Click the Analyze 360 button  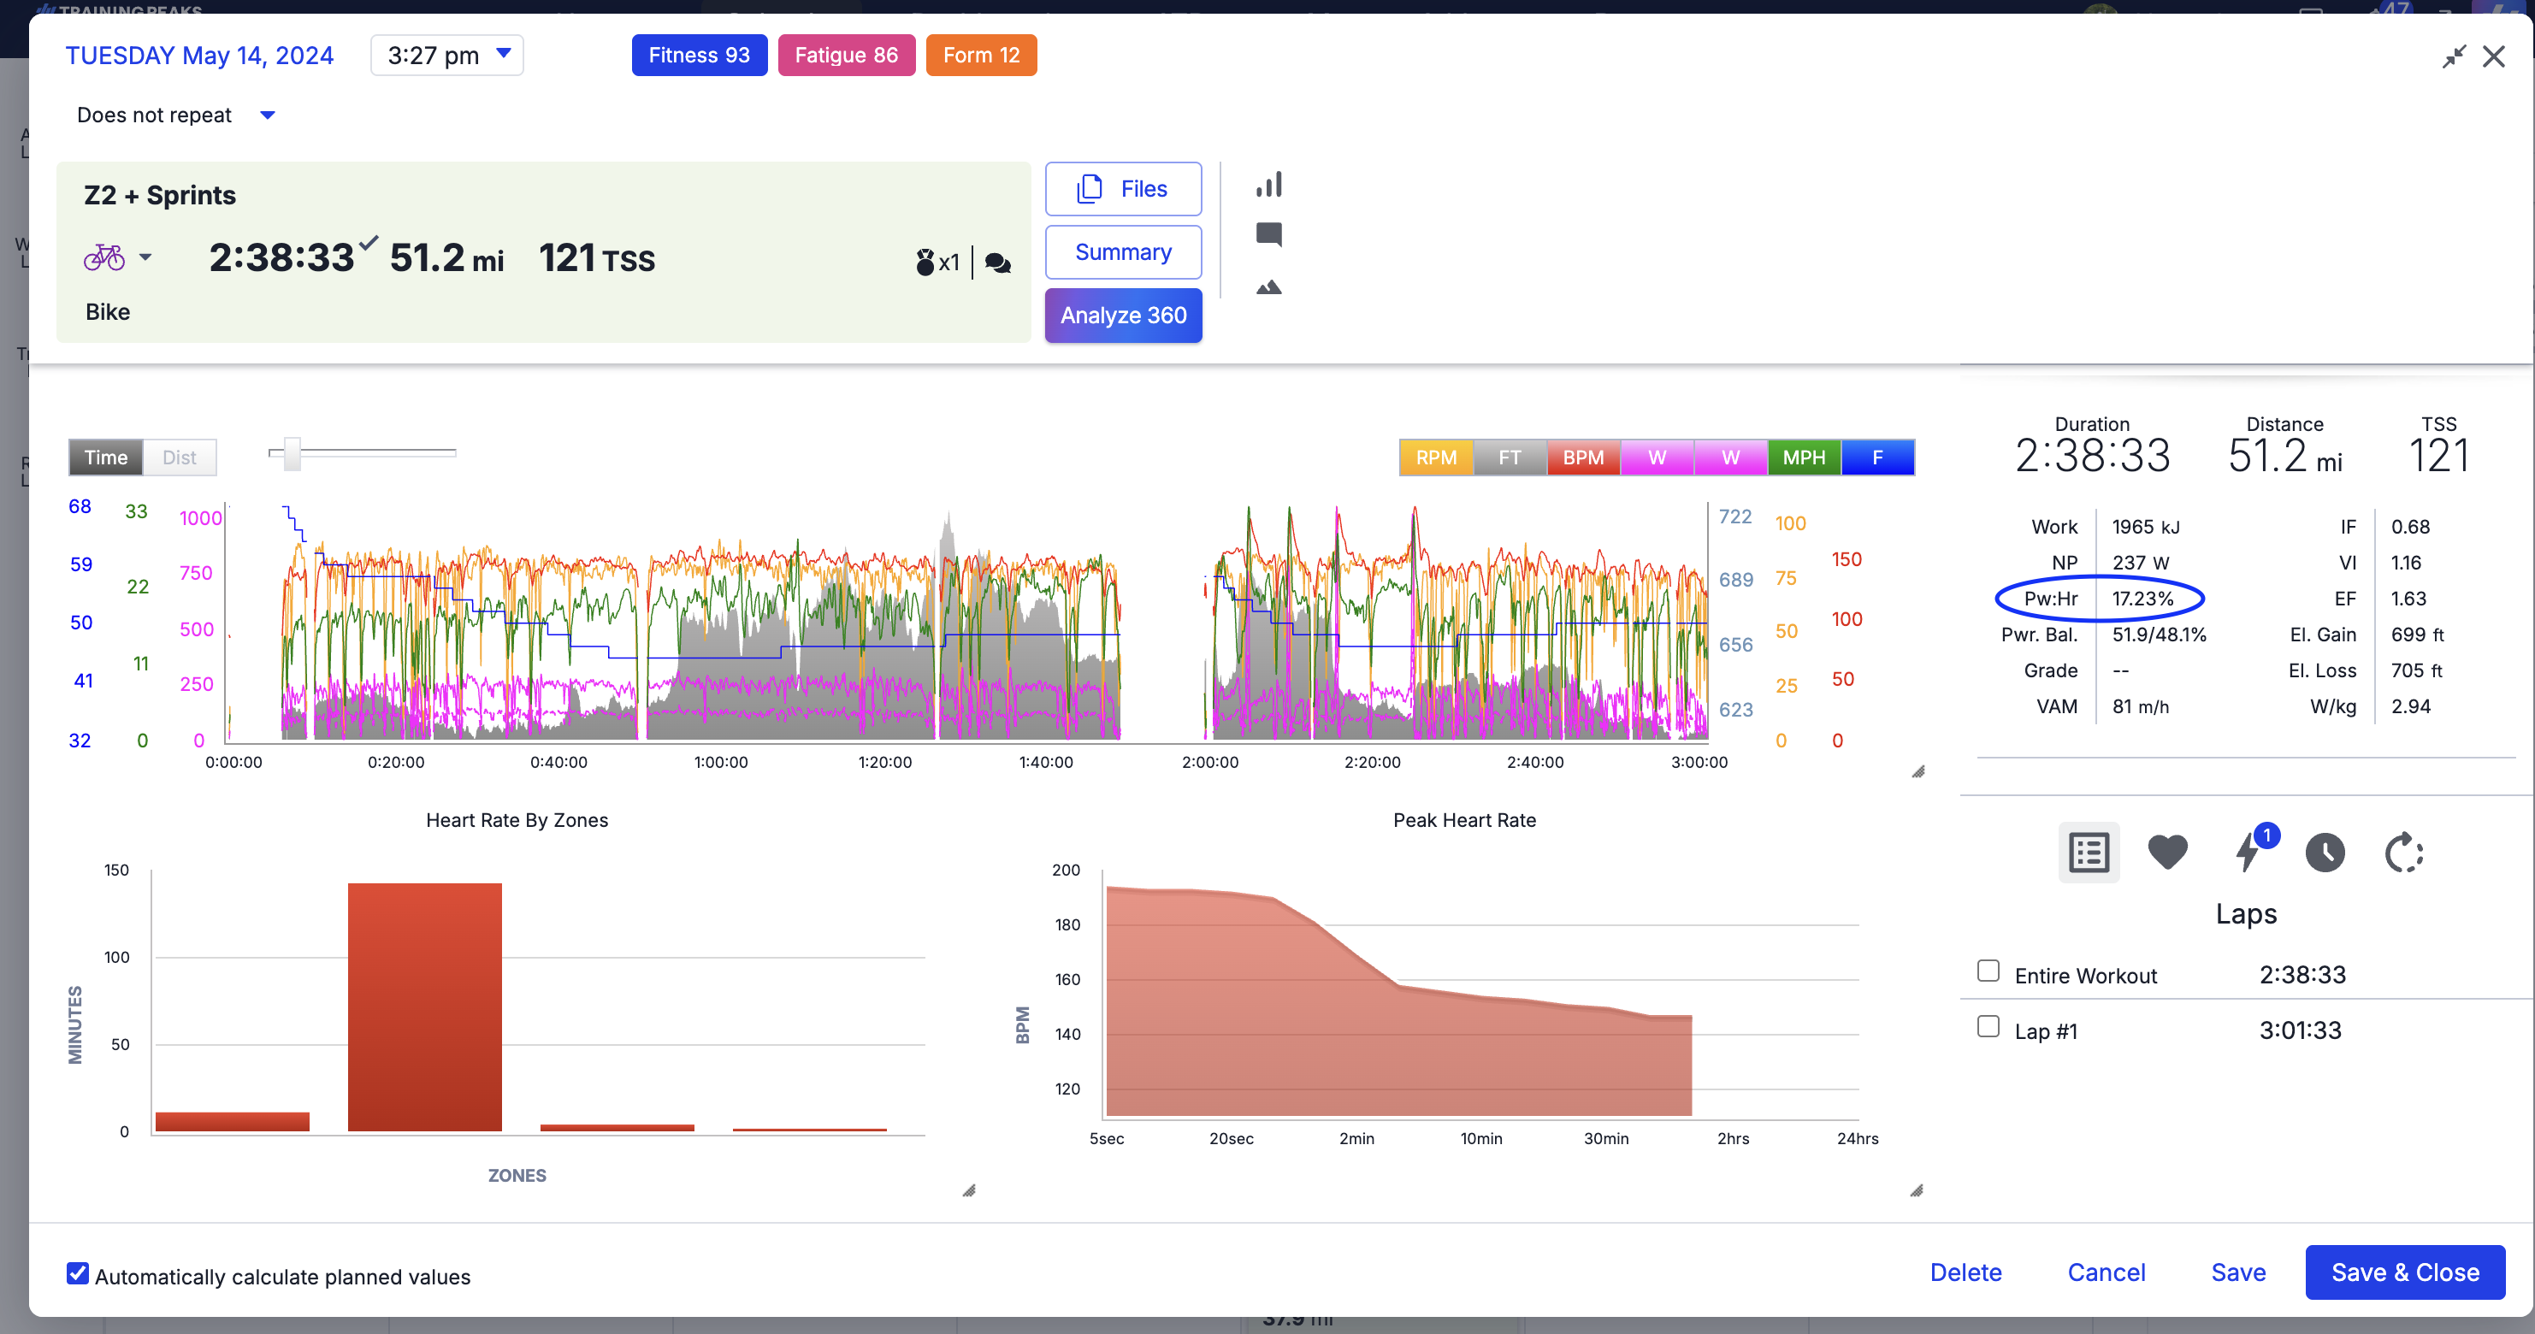1123,315
